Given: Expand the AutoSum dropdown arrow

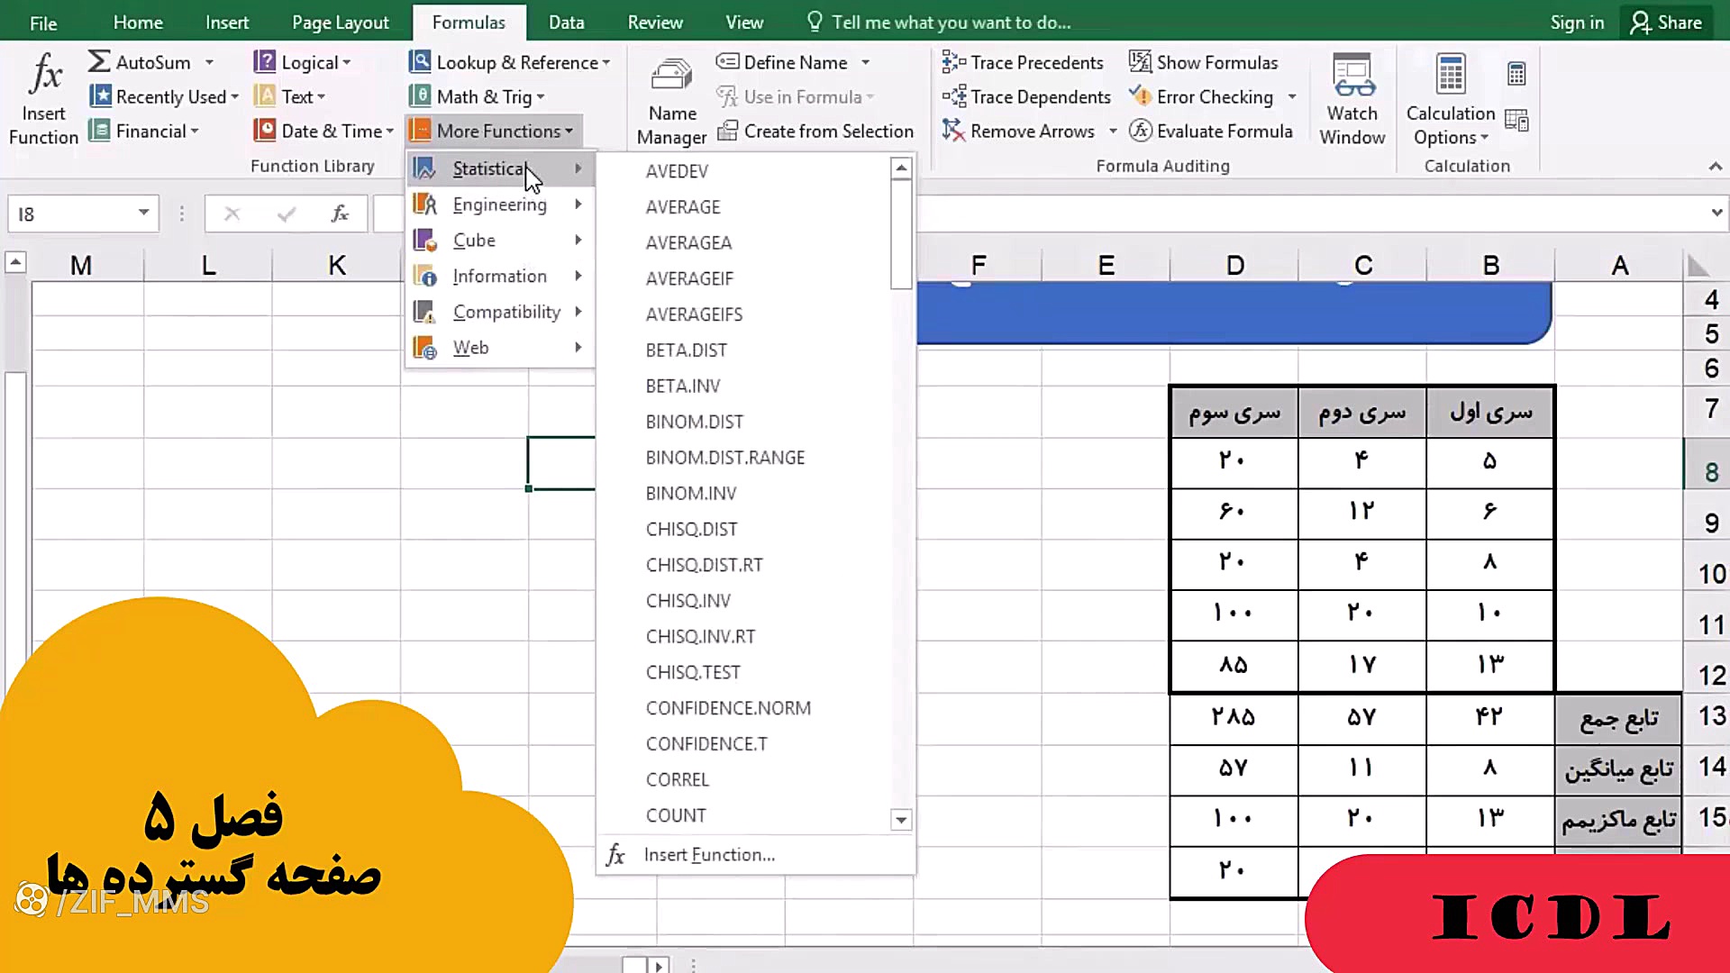Looking at the screenshot, I should [209, 62].
